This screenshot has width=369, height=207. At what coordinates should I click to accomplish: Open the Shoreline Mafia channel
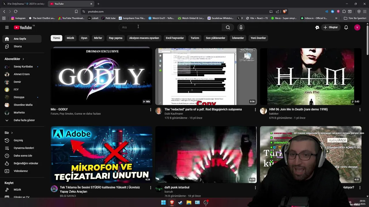click(22, 105)
